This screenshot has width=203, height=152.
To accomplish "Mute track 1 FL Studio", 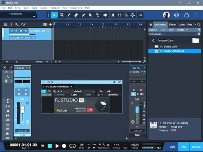I will click(11, 31).
